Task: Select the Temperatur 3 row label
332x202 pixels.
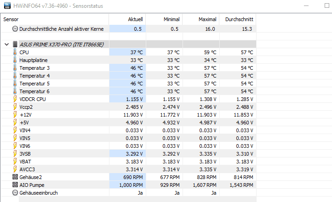Action: [x=34, y=68]
